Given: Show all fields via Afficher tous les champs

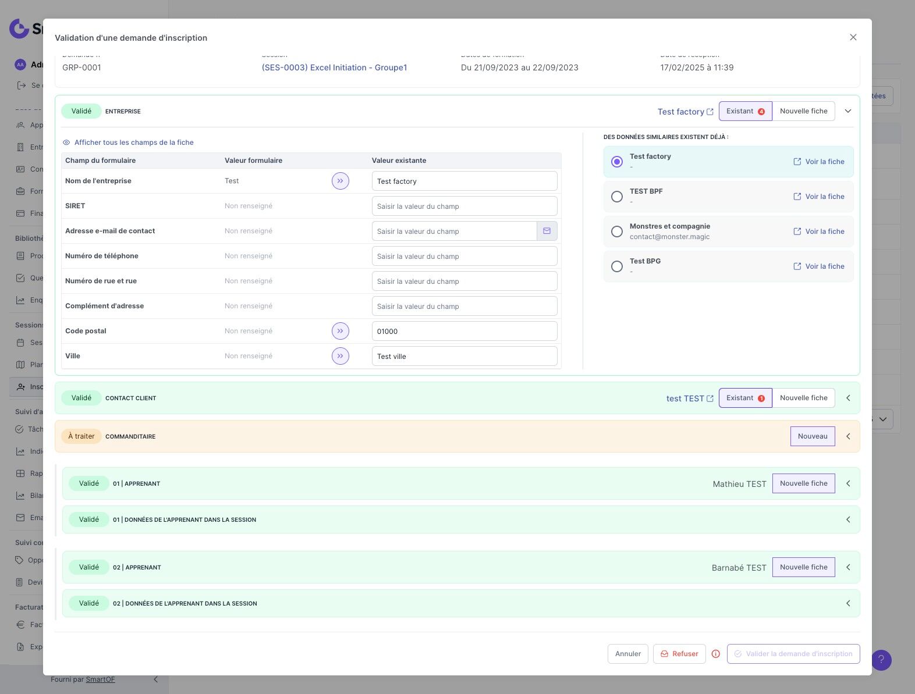Looking at the screenshot, I should tap(133, 143).
